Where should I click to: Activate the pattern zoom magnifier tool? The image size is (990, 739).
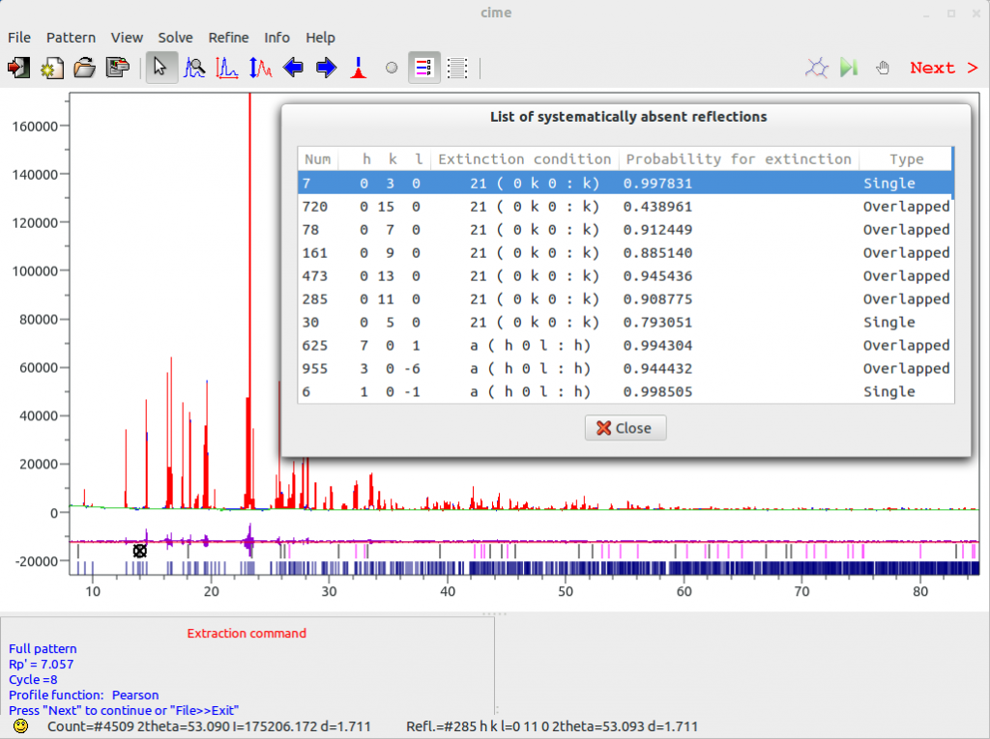(x=194, y=68)
